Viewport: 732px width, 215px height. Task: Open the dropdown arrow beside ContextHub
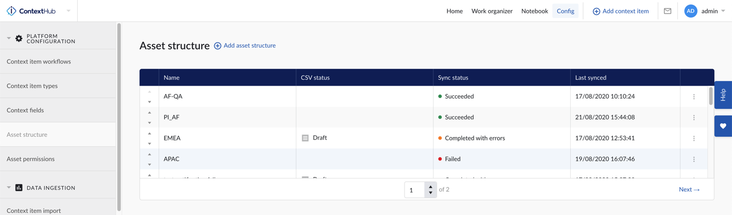(x=69, y=11)
